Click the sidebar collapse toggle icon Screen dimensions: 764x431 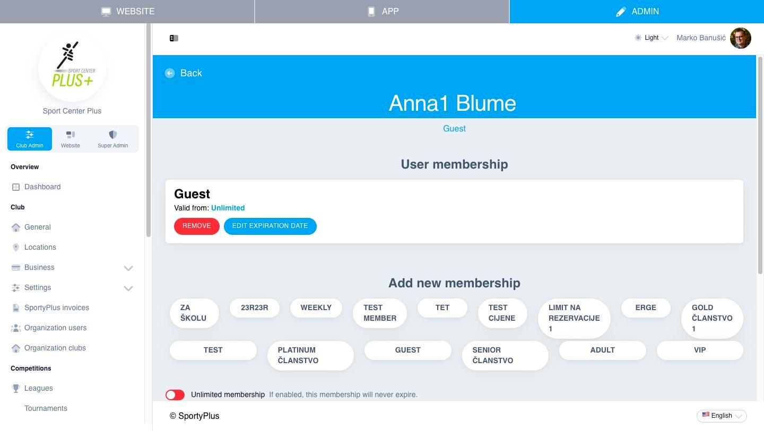coord(174,38)
